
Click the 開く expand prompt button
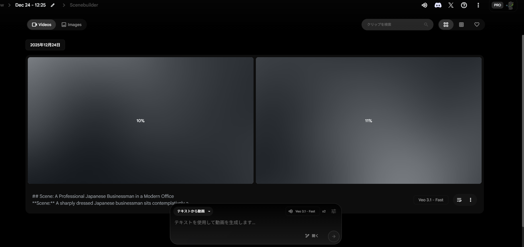point(312,236)
